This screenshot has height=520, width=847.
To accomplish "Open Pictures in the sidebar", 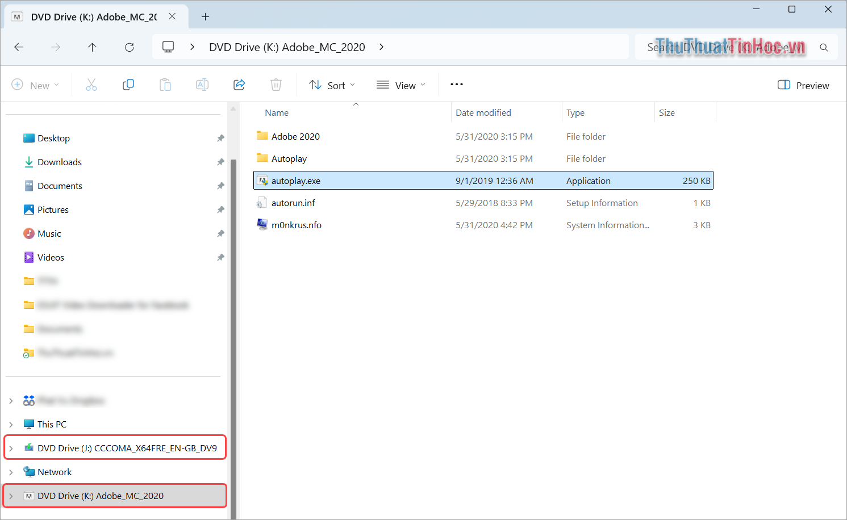I will click(53, 209).
